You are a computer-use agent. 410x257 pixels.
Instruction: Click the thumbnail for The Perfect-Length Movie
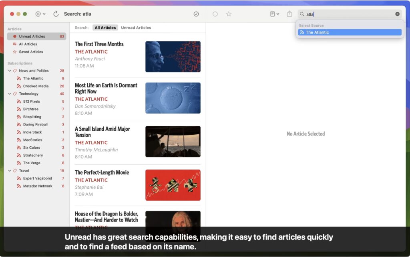point(173,185)
